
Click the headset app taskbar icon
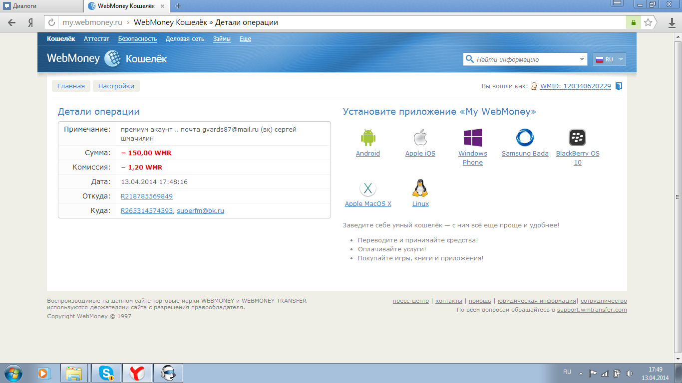[169, 373]
